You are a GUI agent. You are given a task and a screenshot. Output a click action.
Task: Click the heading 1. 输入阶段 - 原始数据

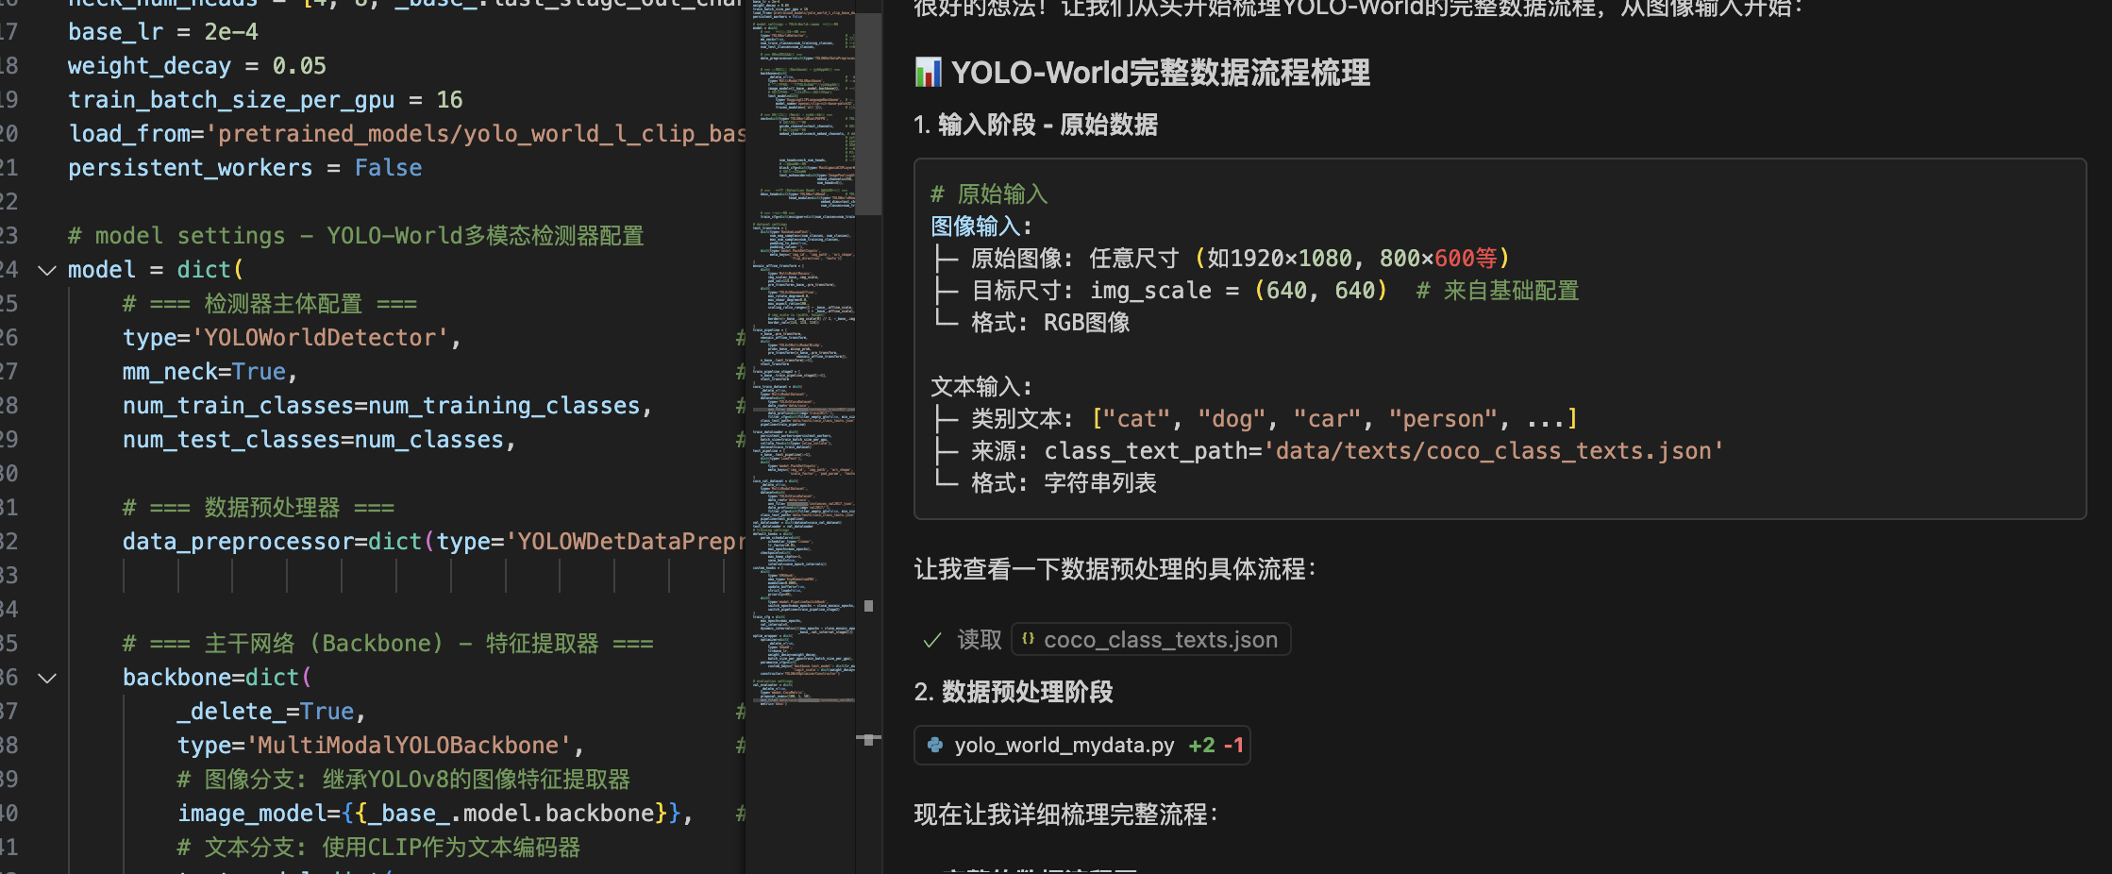pyautogui.click(x=1035, y=125)
